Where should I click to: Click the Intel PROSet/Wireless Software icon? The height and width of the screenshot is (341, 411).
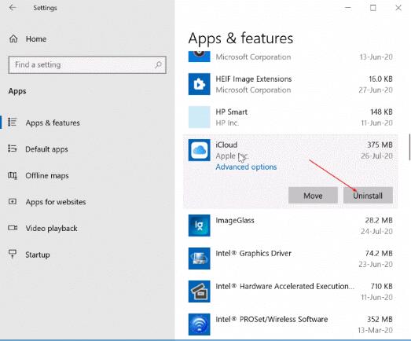[x=199, y=324]
